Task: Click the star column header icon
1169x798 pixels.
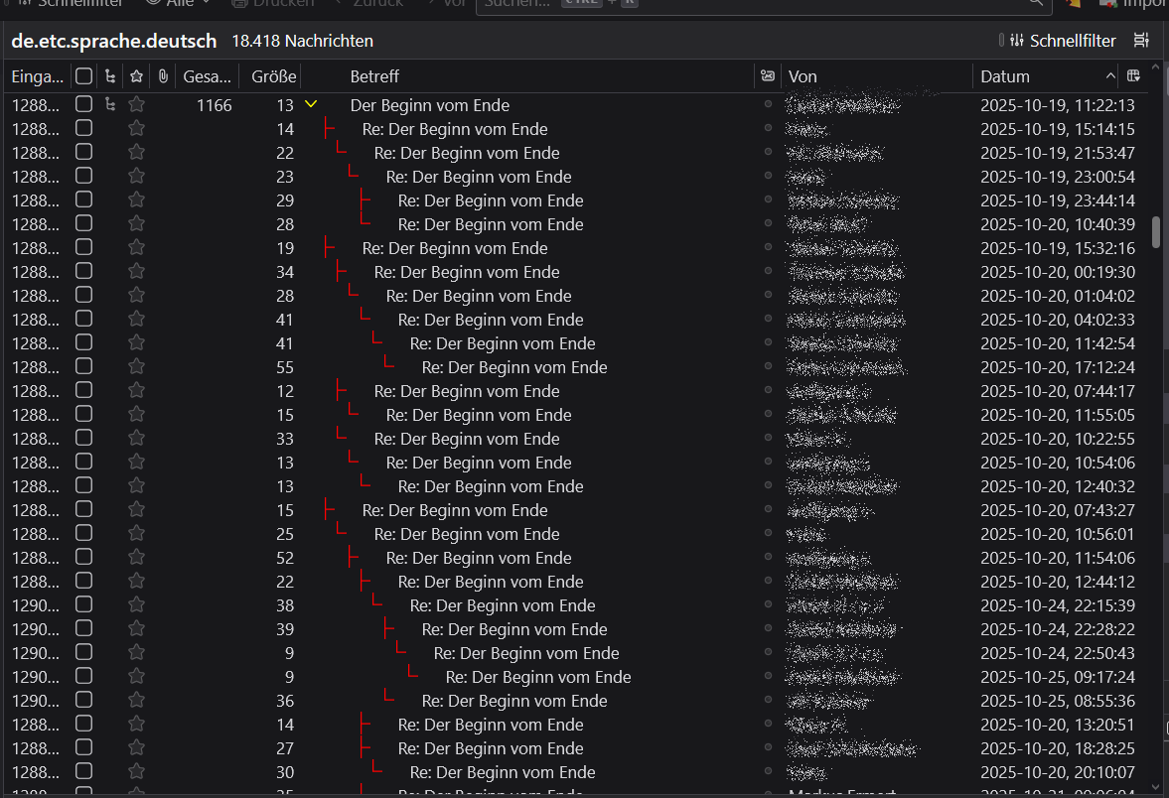Action: point(136,76)
